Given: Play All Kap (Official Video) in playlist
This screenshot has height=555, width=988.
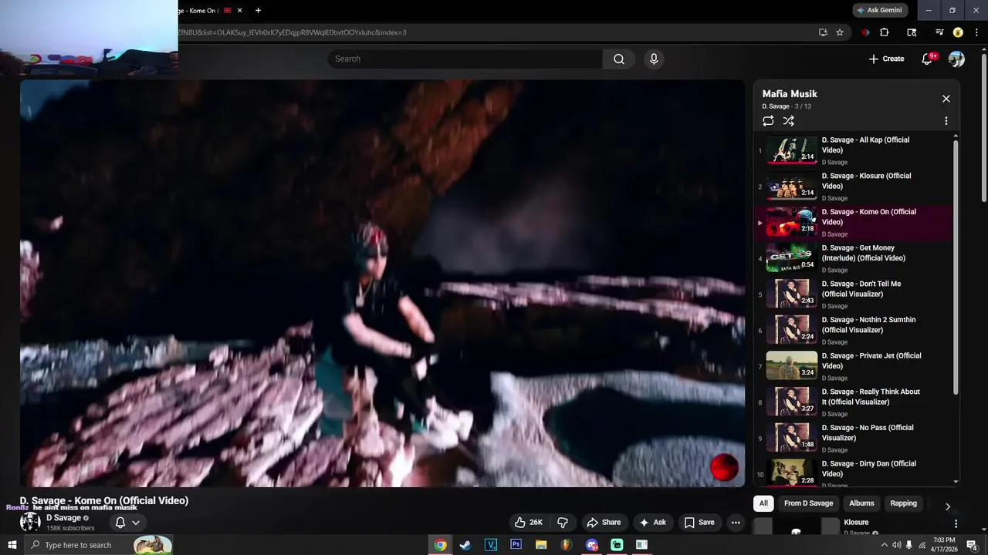Looking at the screenshot, I should pos(854,150).
